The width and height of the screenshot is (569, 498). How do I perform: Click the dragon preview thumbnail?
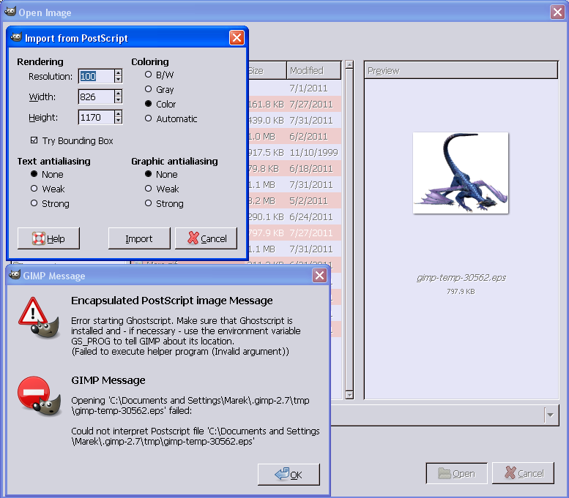(461, 173)
